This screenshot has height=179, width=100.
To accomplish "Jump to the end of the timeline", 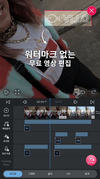I will pos(92,102).
